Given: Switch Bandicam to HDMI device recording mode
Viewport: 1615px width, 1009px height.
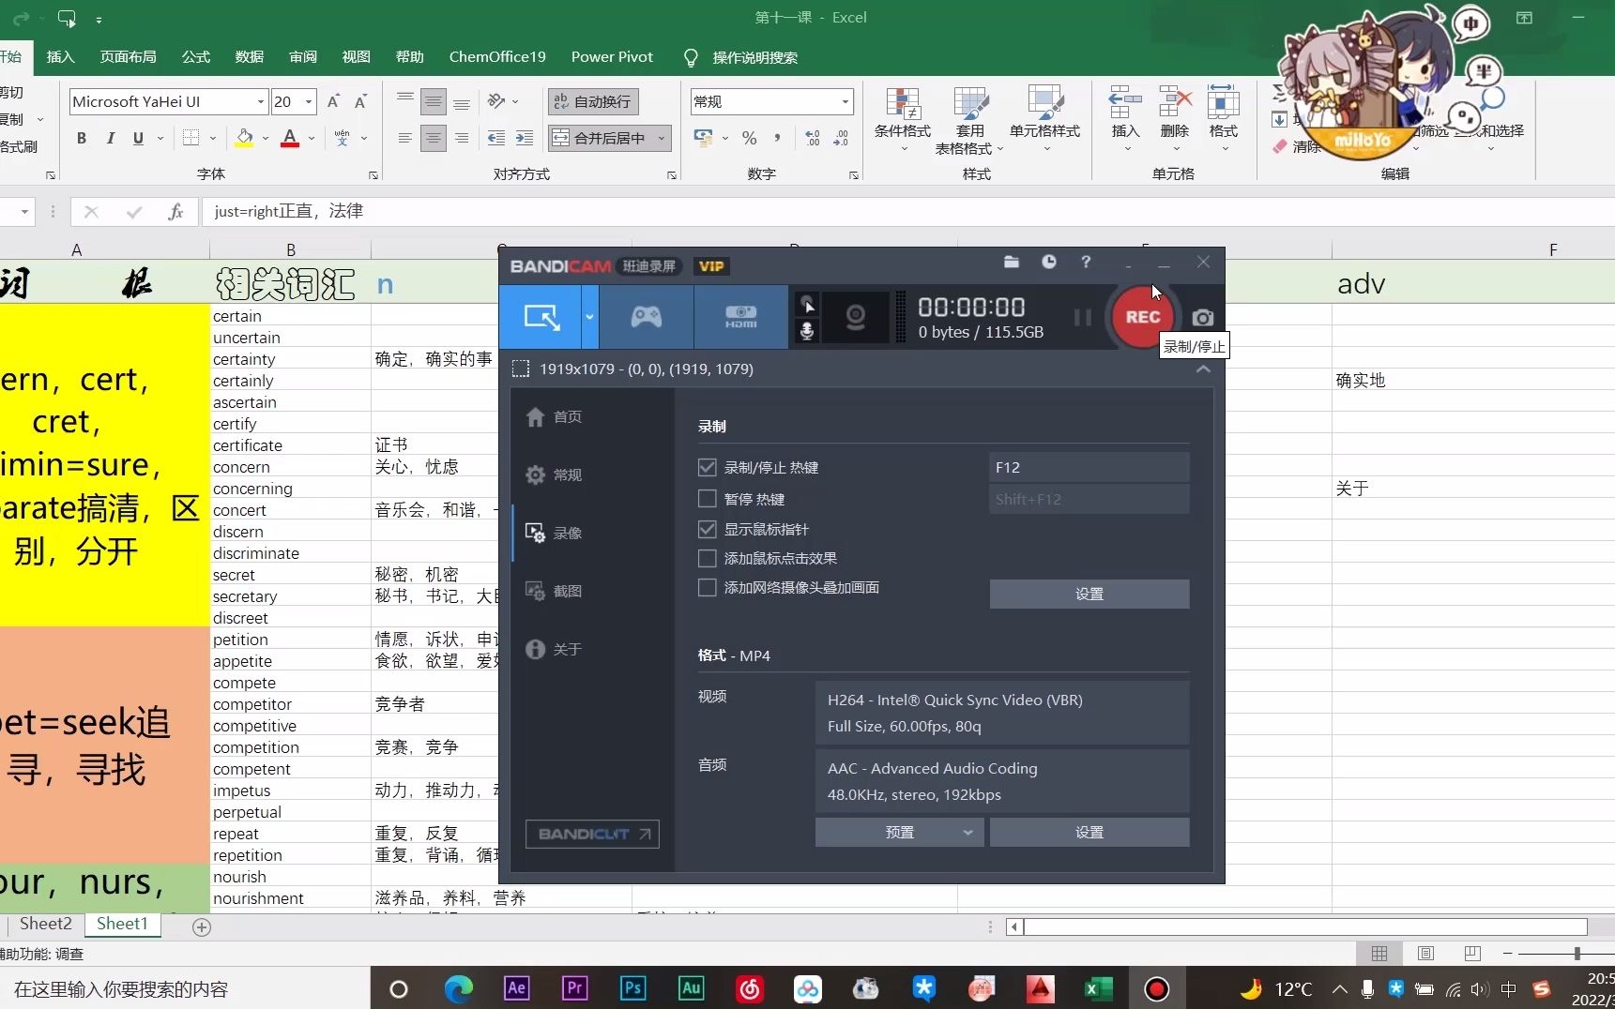Looking at the screenshot, I should coord(740,317).
